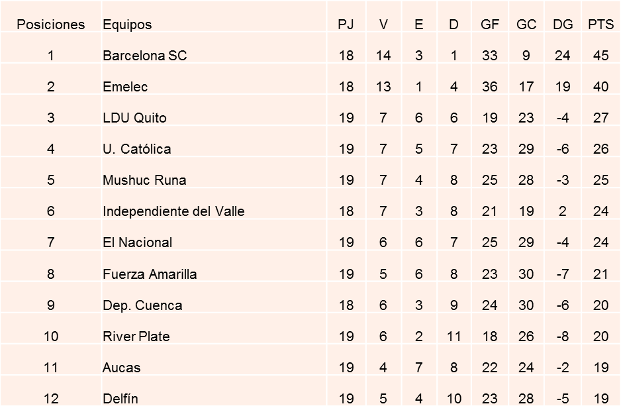Click the Emelec team name

[x=125, y=87]
